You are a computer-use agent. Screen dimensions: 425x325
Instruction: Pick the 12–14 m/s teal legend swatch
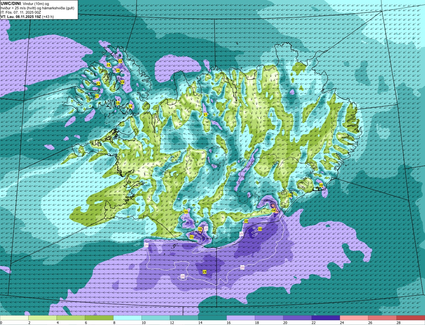(184, 318)
